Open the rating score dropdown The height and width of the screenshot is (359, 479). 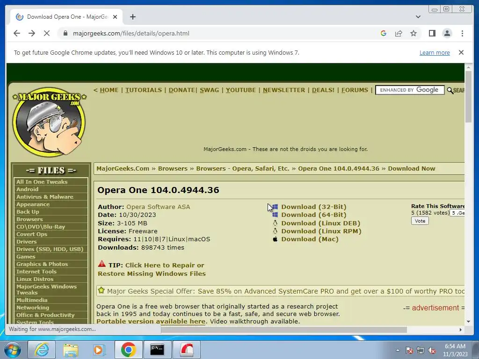pos(457,213)
